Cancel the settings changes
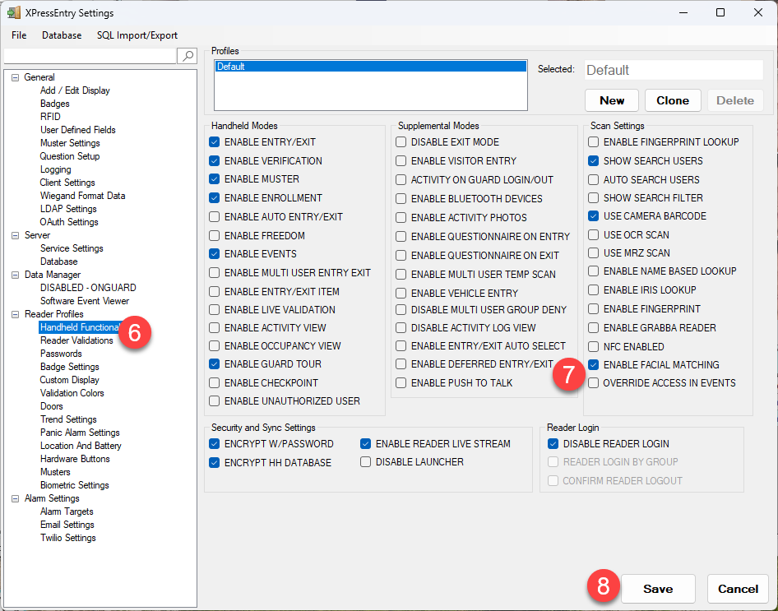Image resolution: width=778 pixels, height=611 pixels. (738, 589)
